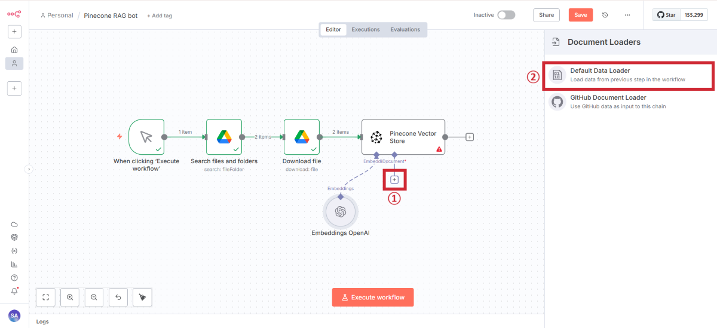
Task: Tidy up the workflow nodes
Action: [142, 297]
